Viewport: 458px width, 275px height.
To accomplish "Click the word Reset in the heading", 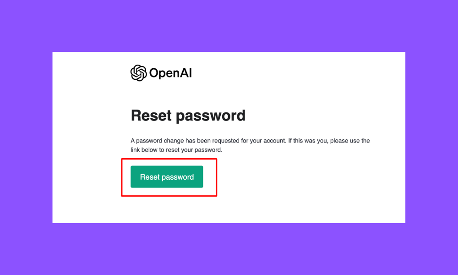I will 151,115.
